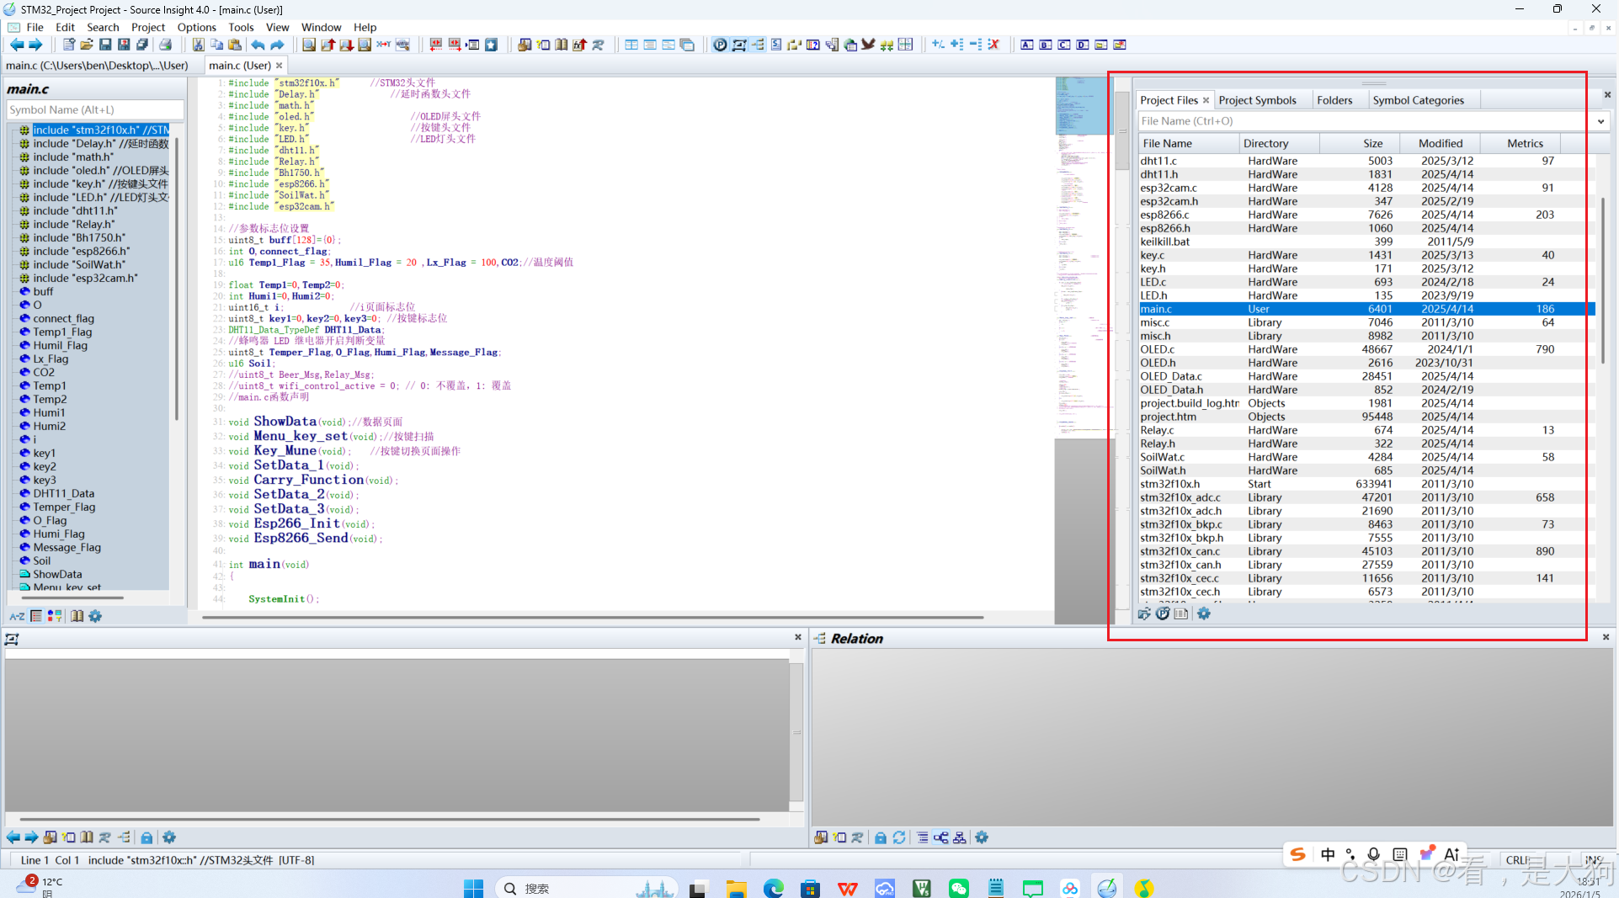Click the red X remove icon in toolbar
The height and width of the screenshot is (898, 1619).
(x=993, y=45)
